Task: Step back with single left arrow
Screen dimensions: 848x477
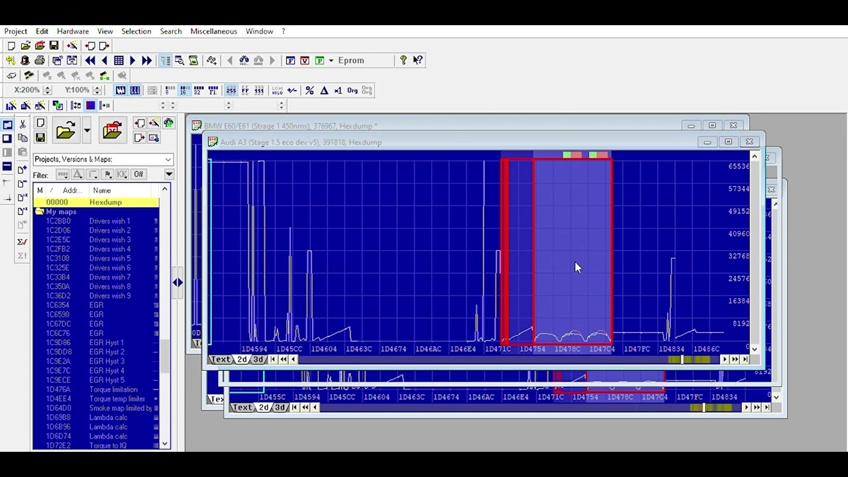Action: pos(104,60)
